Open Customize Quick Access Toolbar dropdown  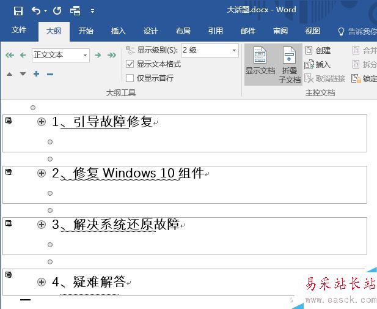pyautogui.click(x=92, y=11)
